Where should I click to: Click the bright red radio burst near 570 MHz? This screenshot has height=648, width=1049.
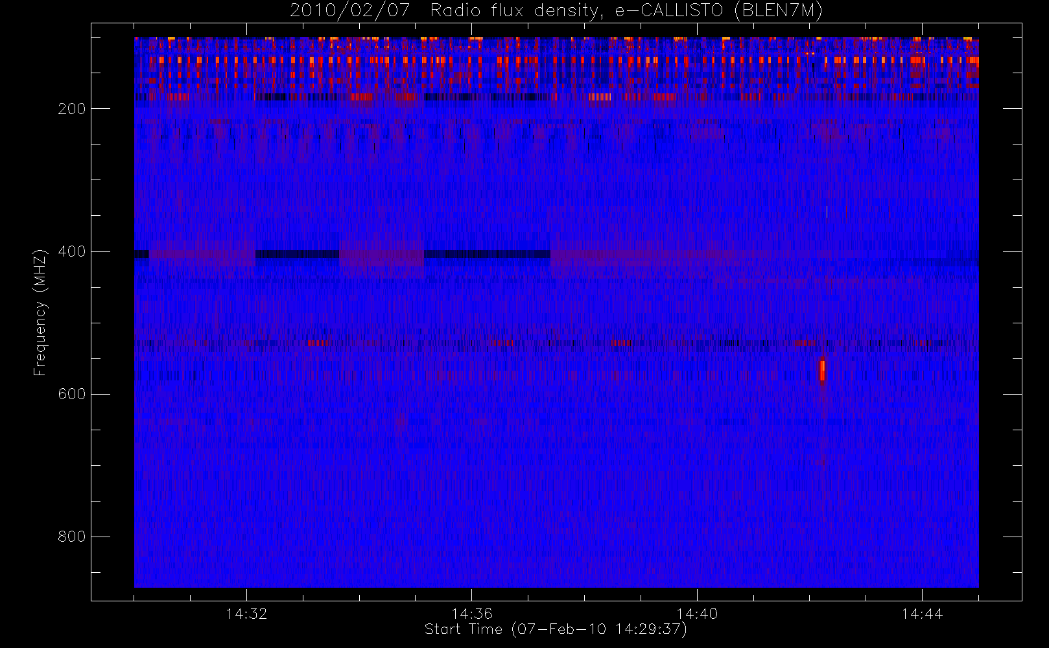822,370
